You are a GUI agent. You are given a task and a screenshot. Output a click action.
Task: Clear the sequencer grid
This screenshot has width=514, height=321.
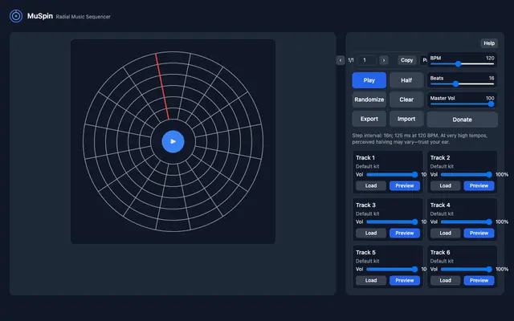(406, 100)
